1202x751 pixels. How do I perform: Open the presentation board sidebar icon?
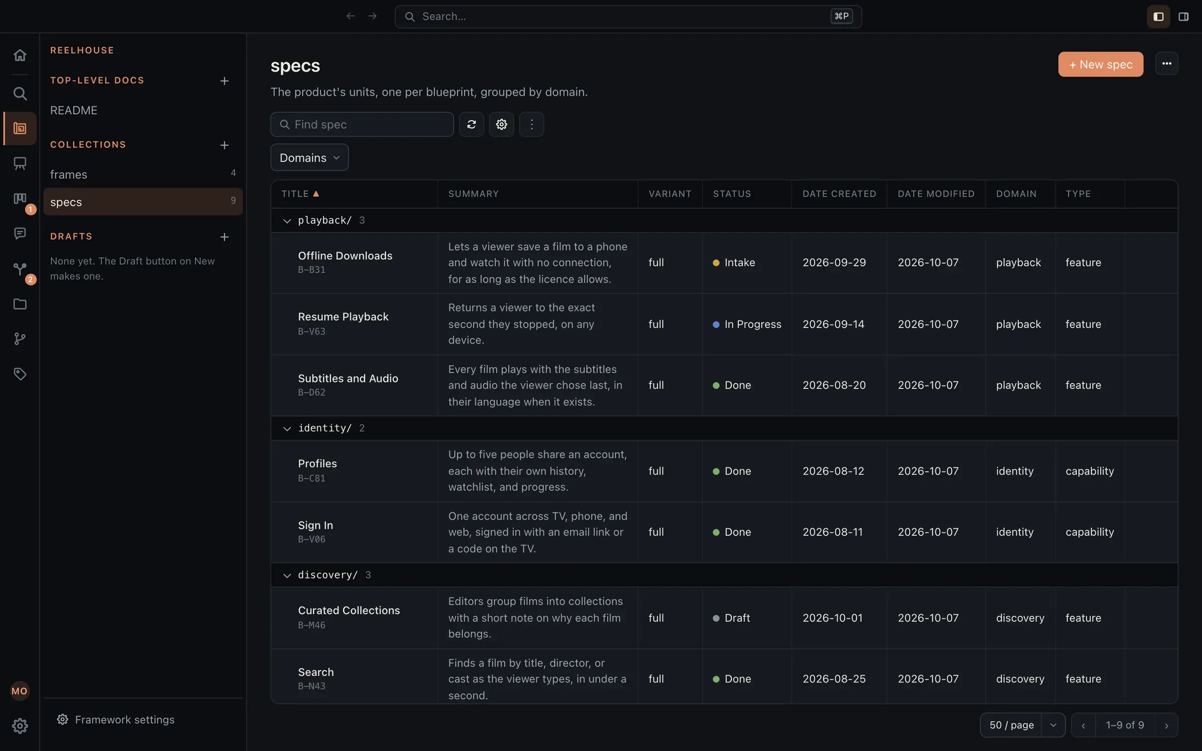pos(20,164)
